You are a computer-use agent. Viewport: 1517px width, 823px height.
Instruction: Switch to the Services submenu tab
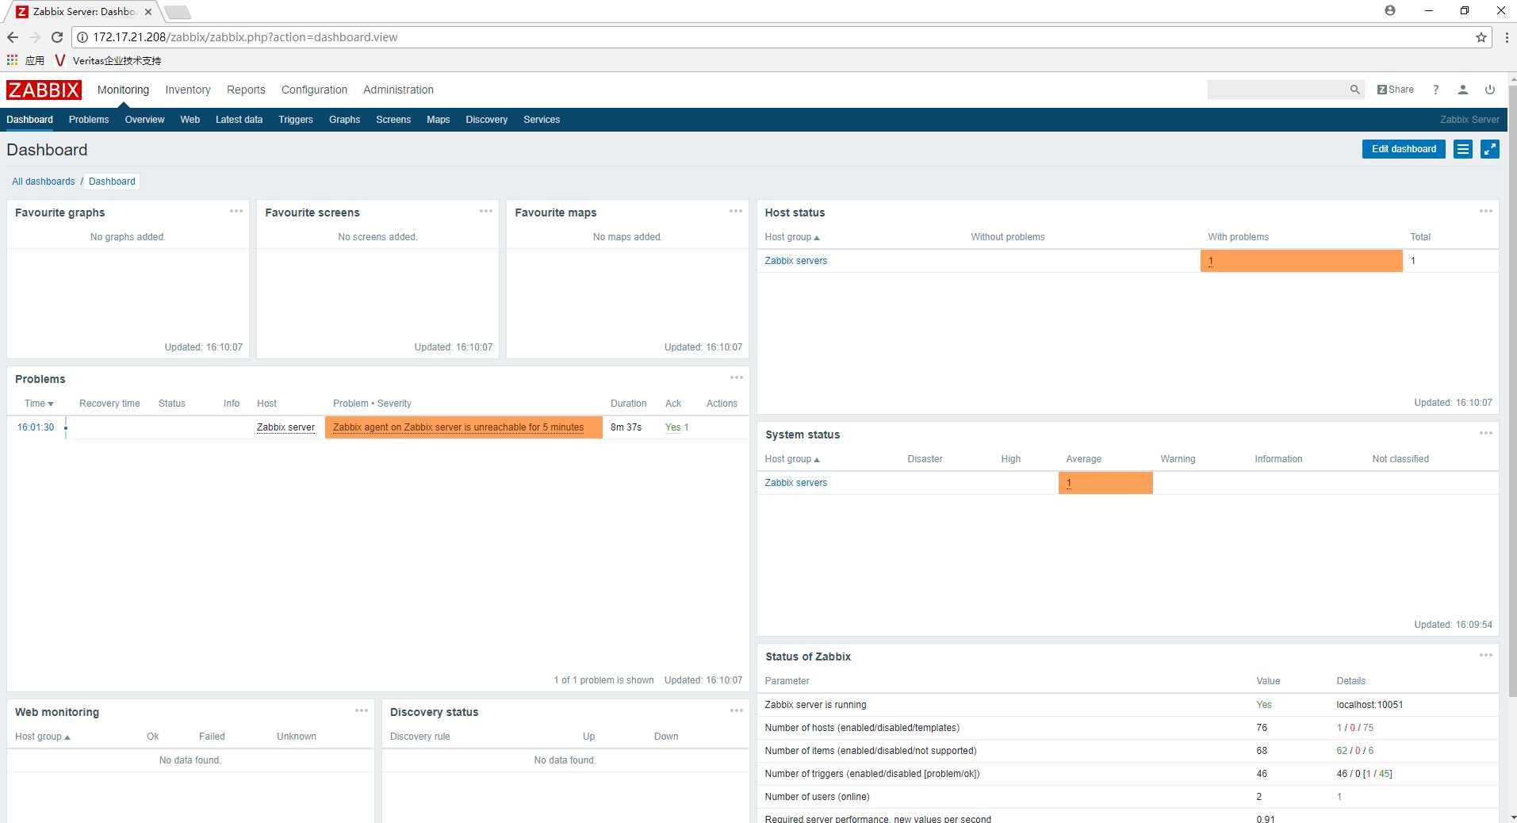click(x=542, y=120)
